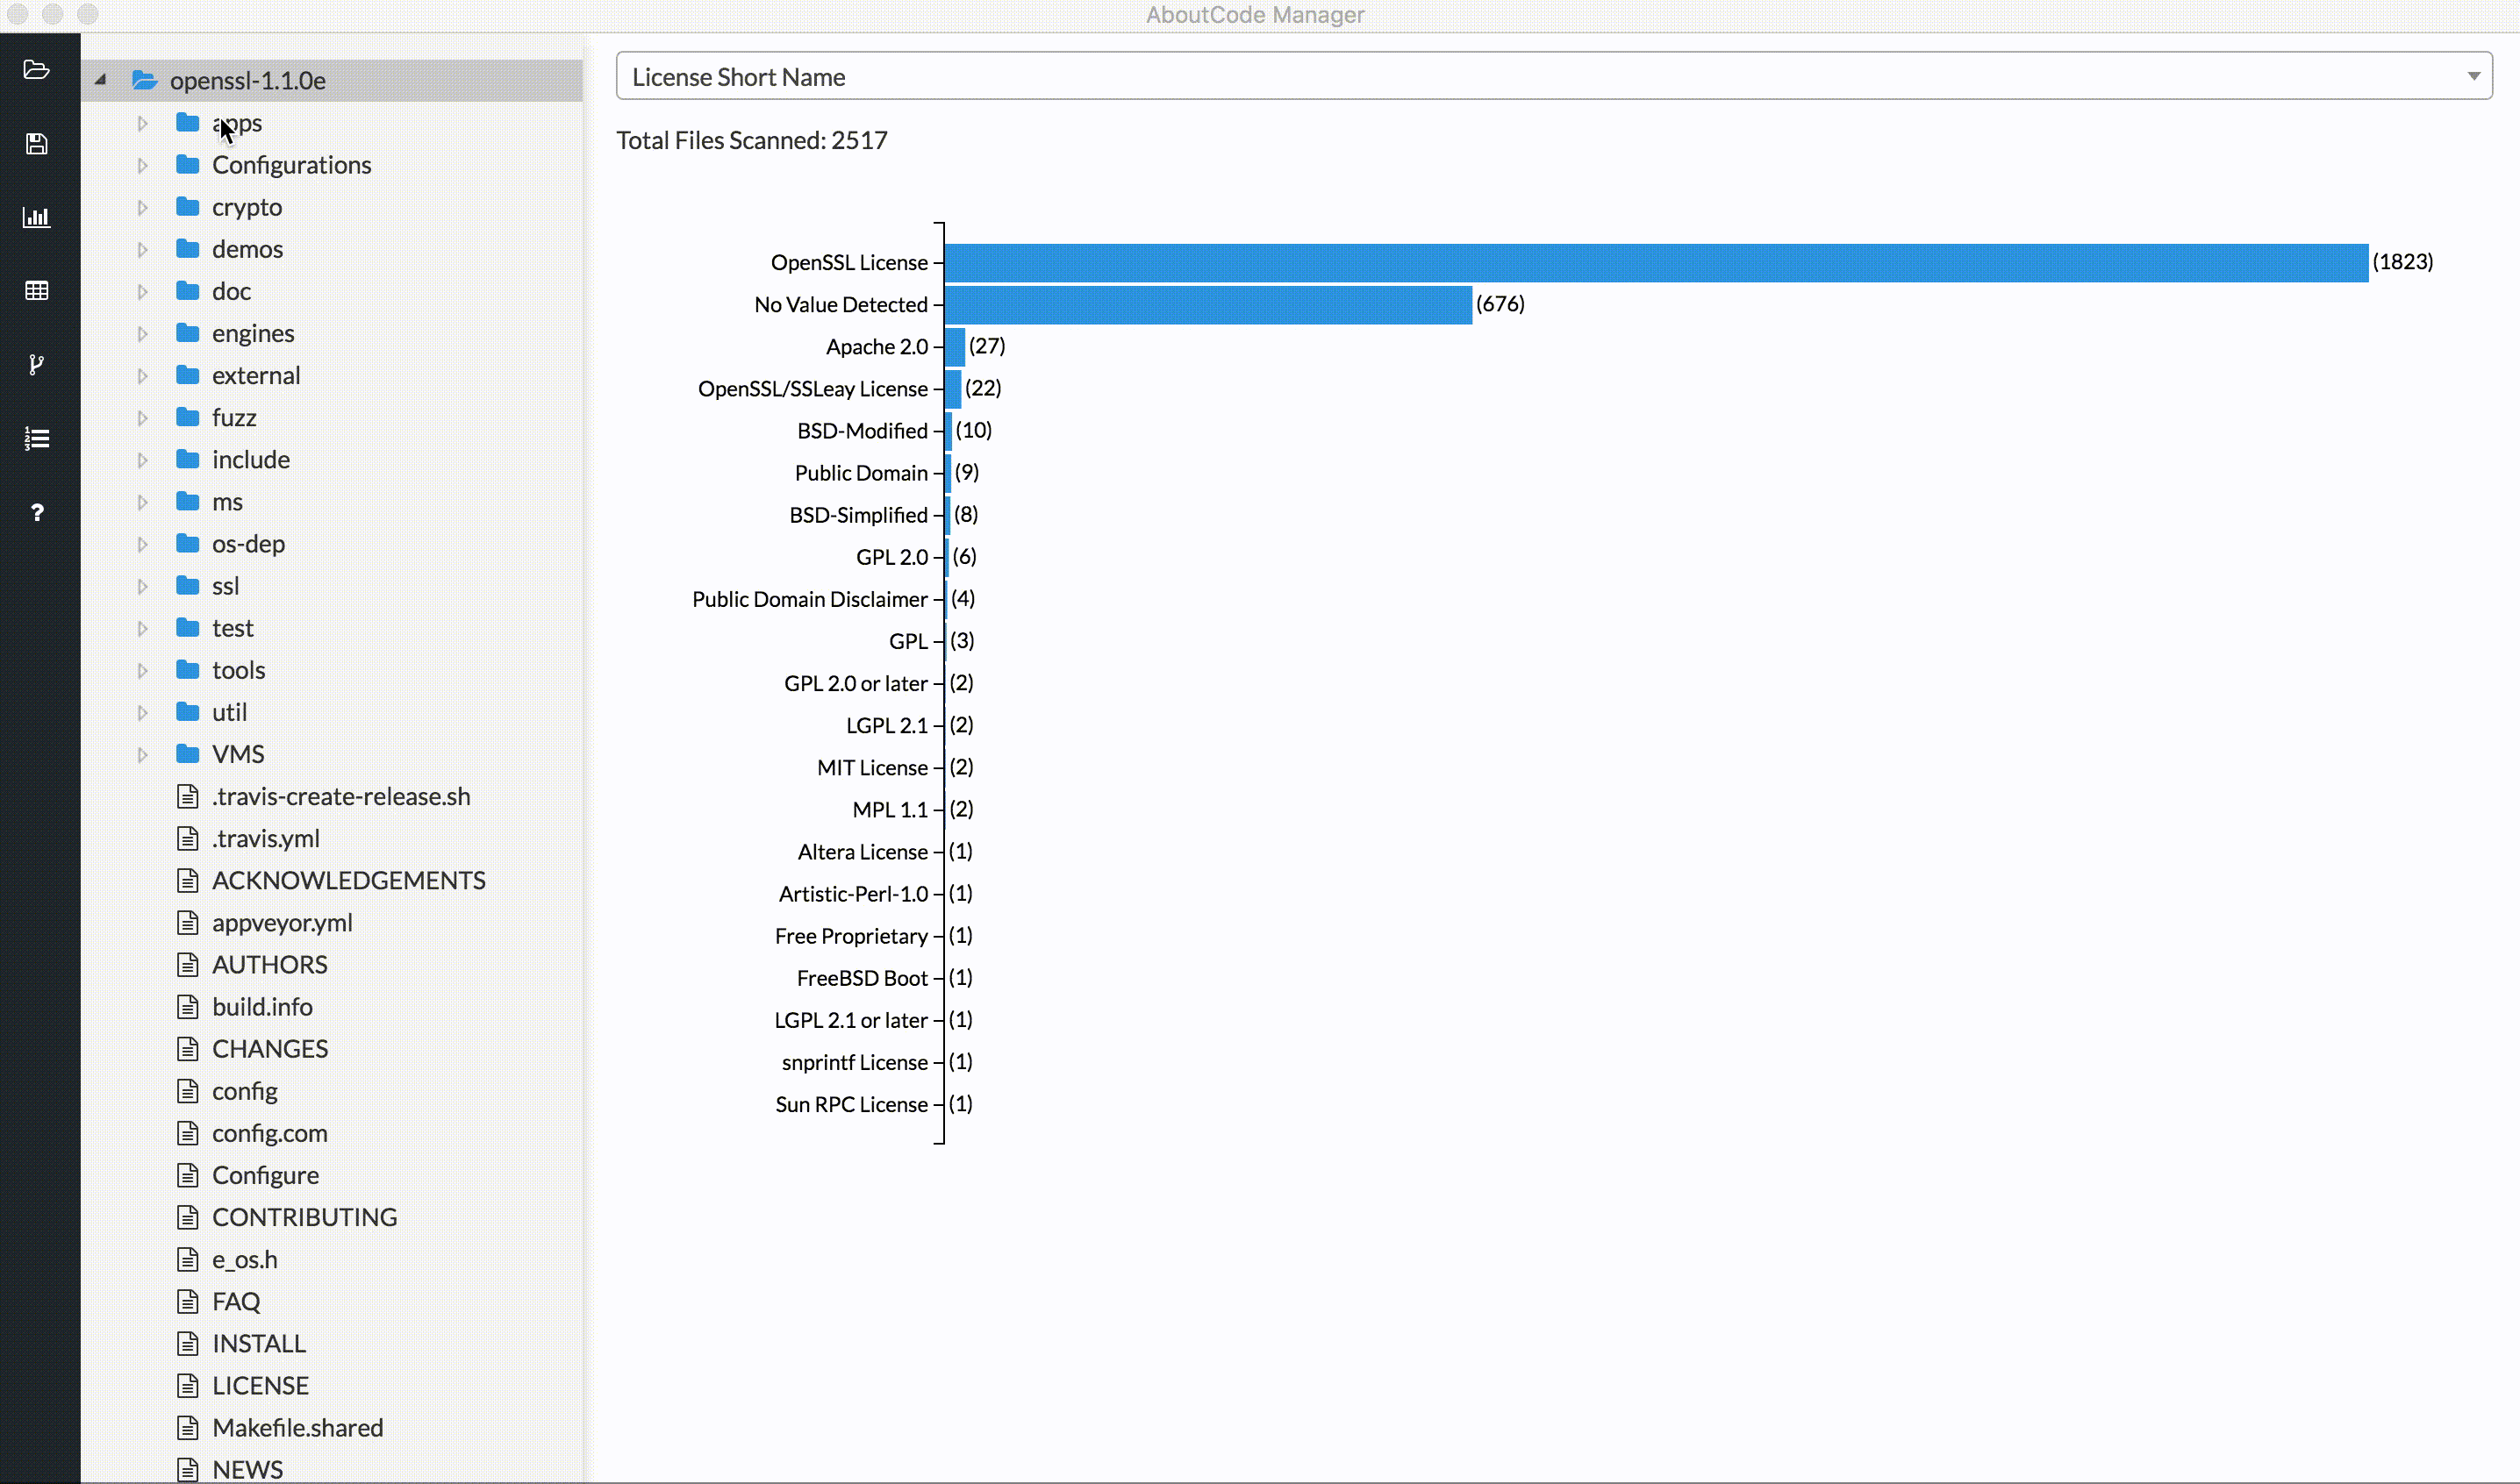Open help with the question mark icon
2520x1484 pixels.
click(37, 513)
